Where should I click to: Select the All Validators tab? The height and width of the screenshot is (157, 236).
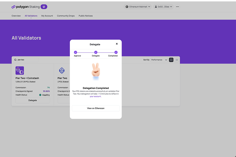click(x=31, y=16)
